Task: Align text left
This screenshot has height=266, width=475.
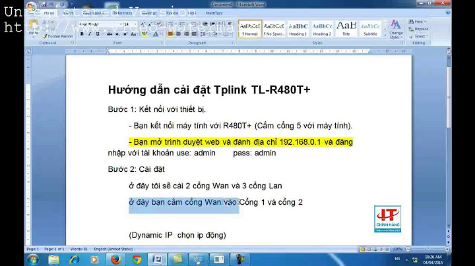Action: click(x=171, y=34)
